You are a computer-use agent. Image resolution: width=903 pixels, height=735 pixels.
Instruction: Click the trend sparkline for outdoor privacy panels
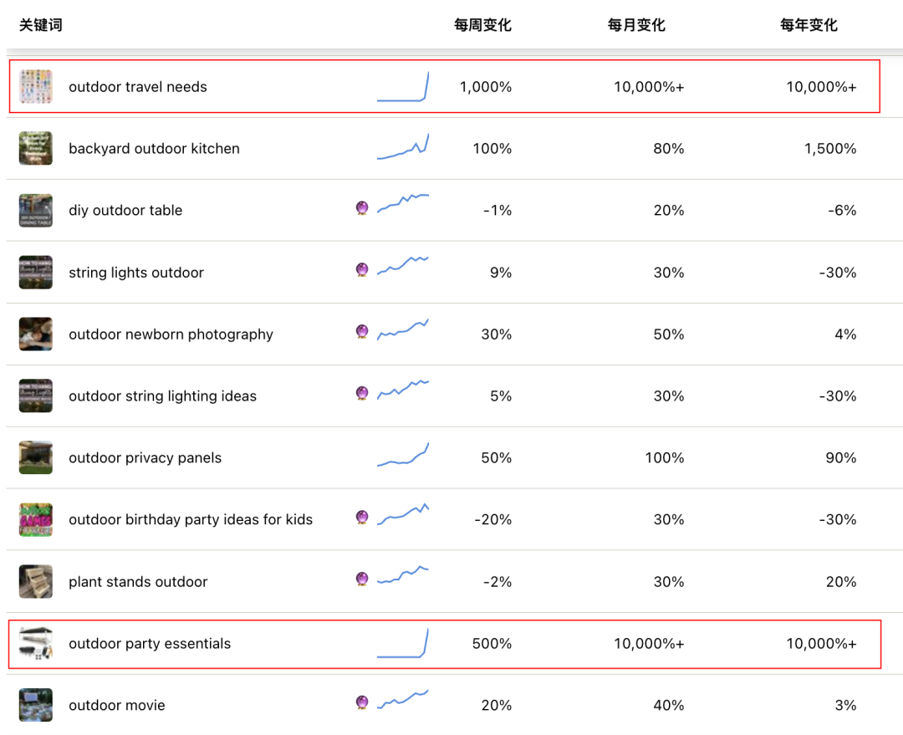tap(403, 456)
